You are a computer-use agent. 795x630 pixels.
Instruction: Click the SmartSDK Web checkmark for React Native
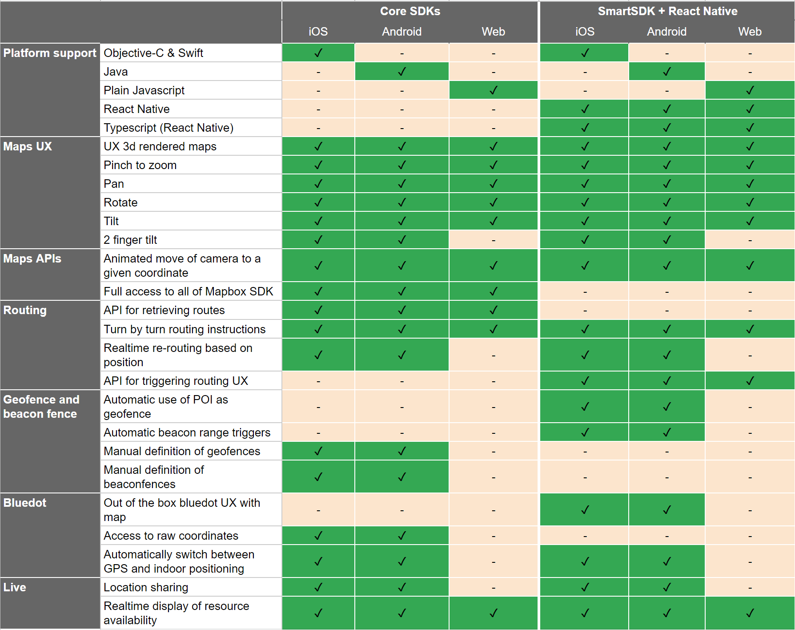coord(750,109)
